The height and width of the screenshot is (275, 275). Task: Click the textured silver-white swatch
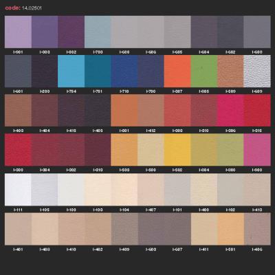(x=257, y=71)
